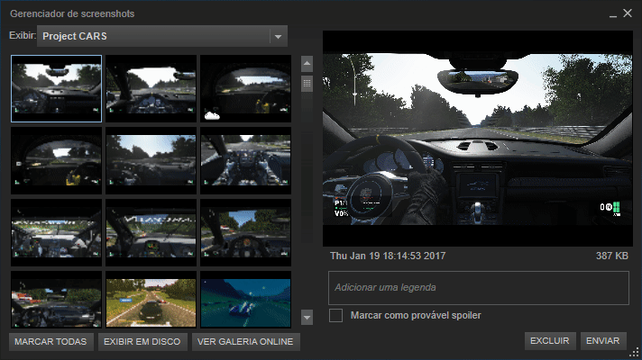The width and height of the screenshot is (642, 360).
Task: Open the Exibir game dropdown arrow
Action: click(279, 36)
